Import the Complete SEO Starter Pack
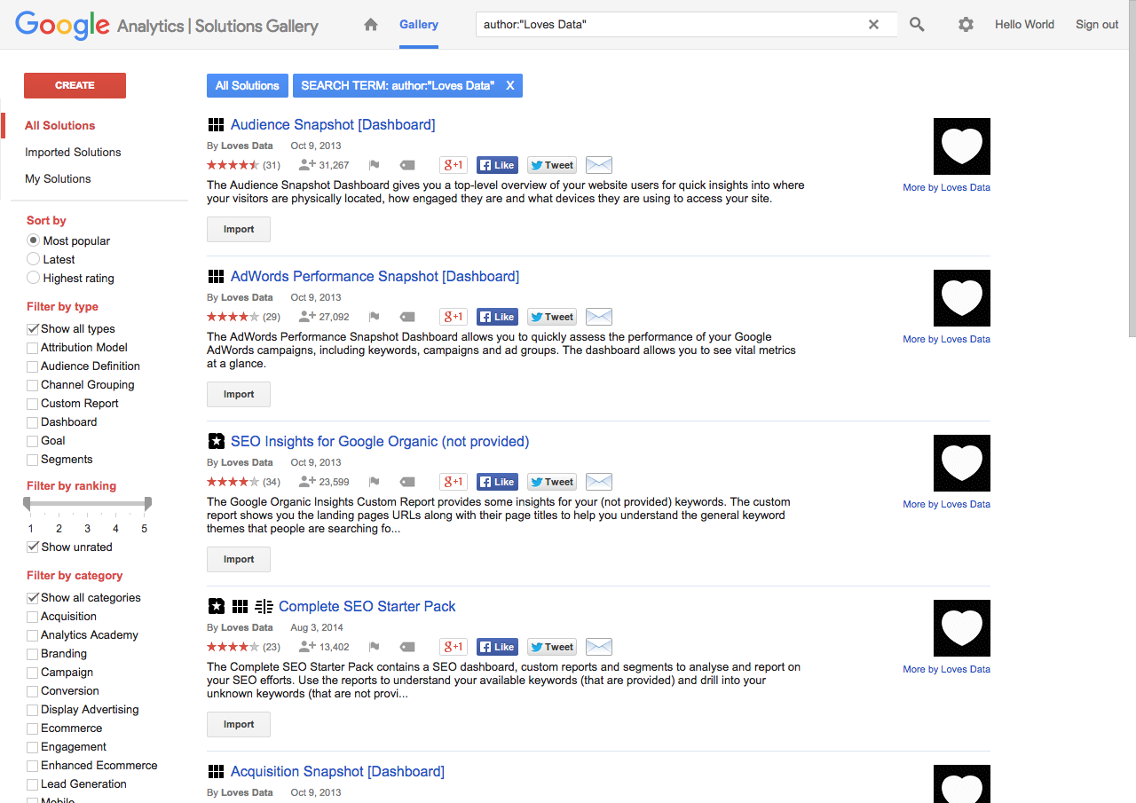This screenshot has height=803, width=1136. (x=239, y=724)
